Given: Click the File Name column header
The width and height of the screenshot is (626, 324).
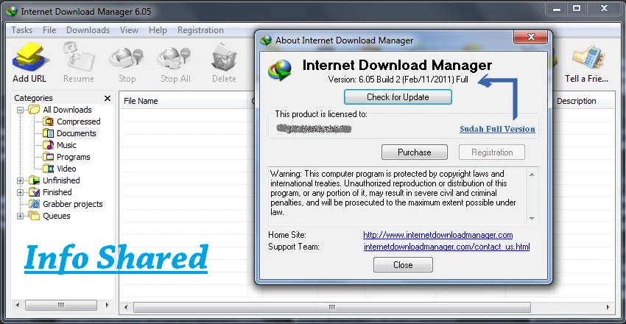Looking at the screenshot, I should coord(184,102).
